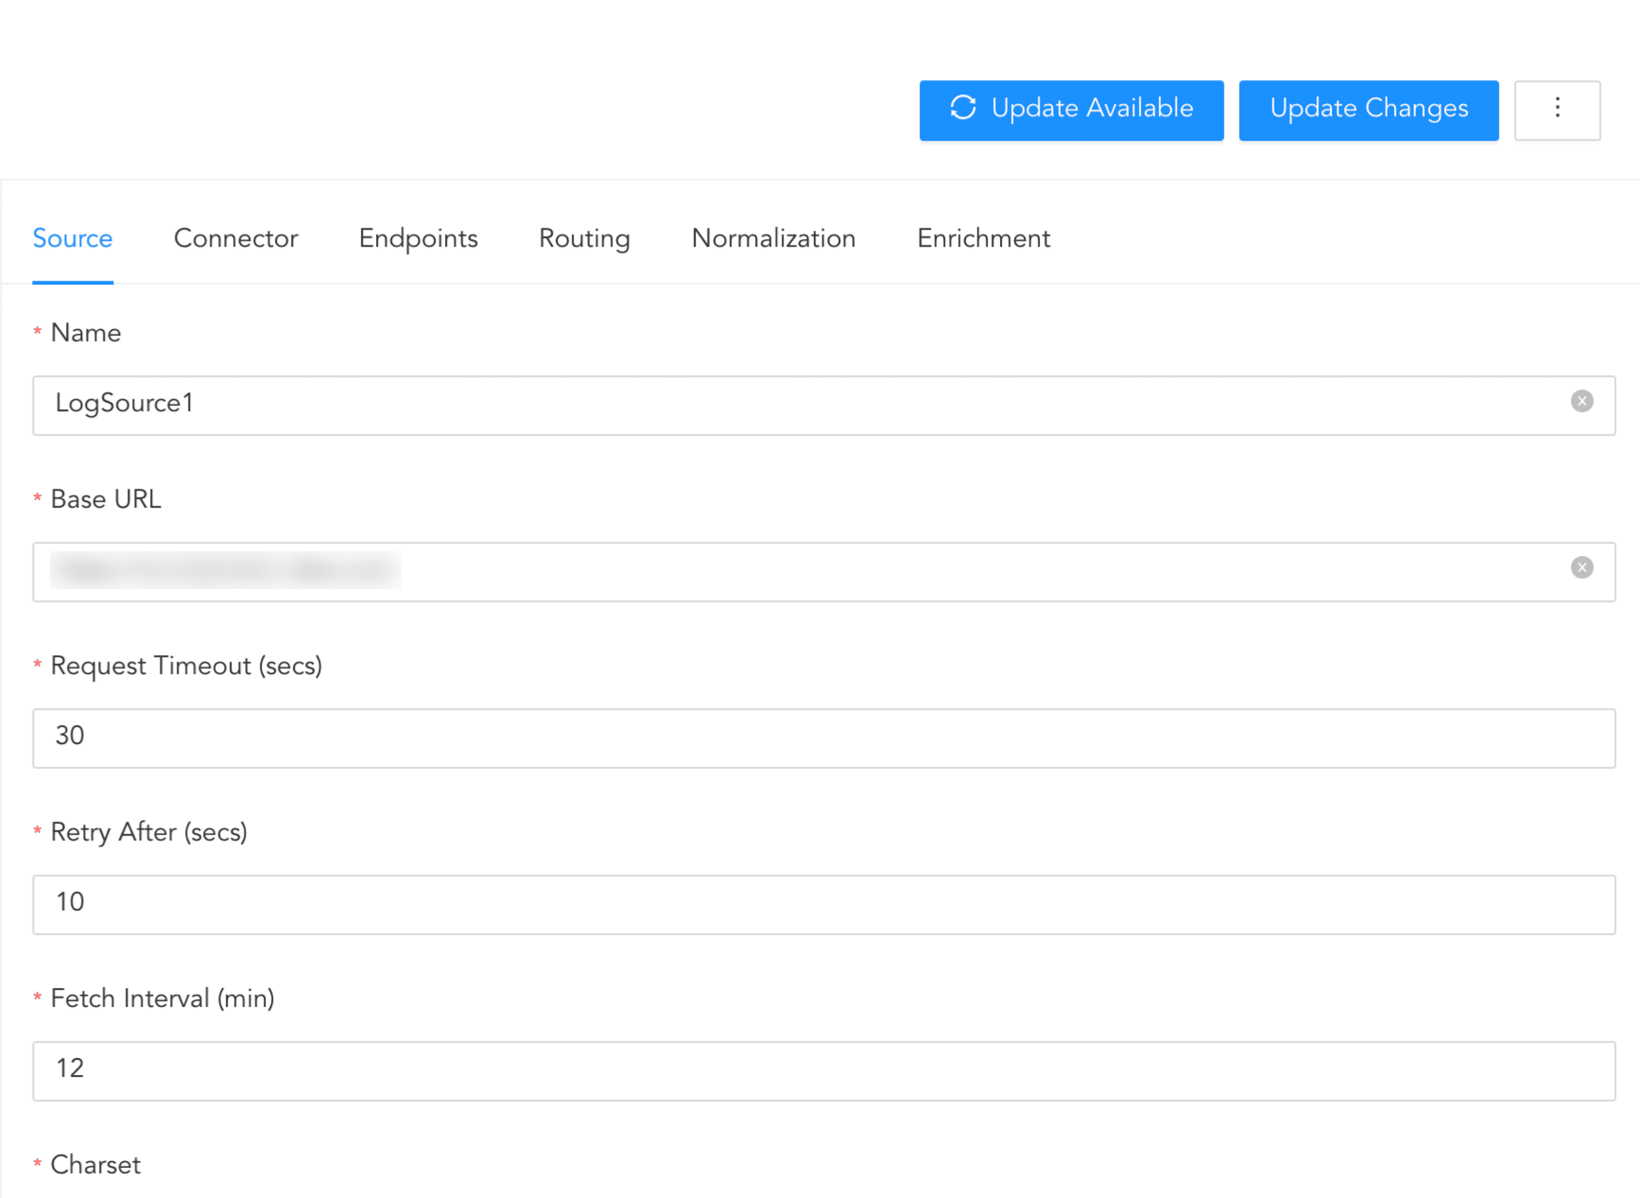
Task: Open the Endpoints tab
Action: click(418, 239)
